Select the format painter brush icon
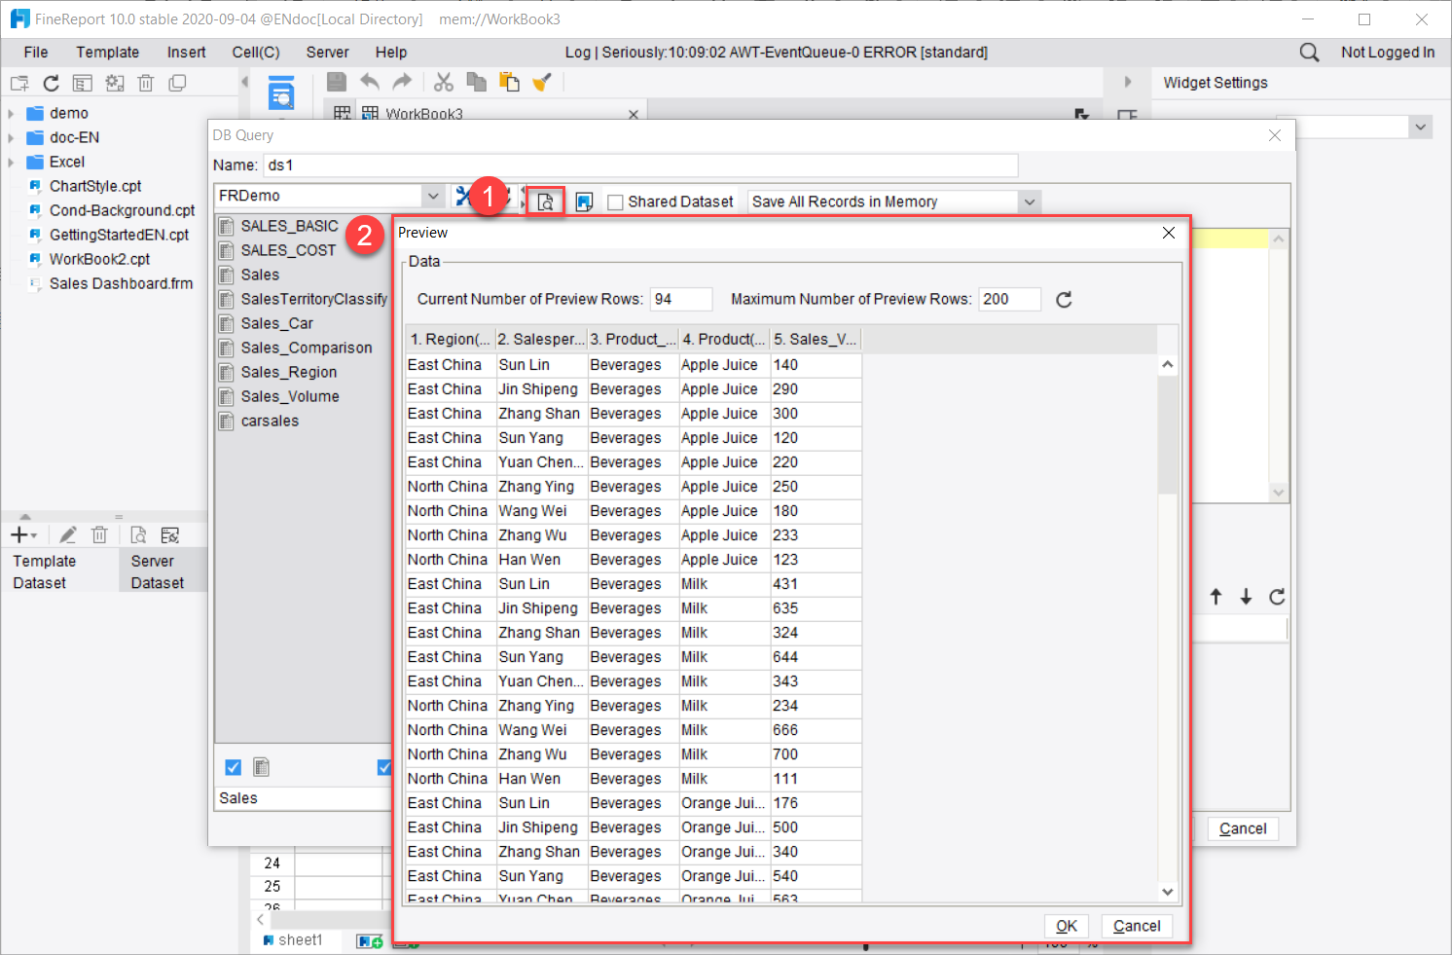The width and height of the screenshot is (1452, 955). (x=542, y=82)
